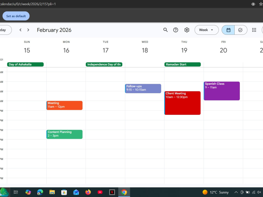The image size is (263, 197).
Task: Bookmark the page with the star icon
Action: click(261, 4)
